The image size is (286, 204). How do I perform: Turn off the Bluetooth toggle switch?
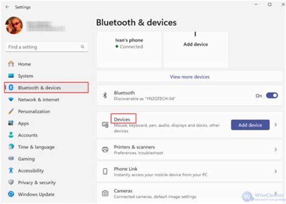point(272,95)
